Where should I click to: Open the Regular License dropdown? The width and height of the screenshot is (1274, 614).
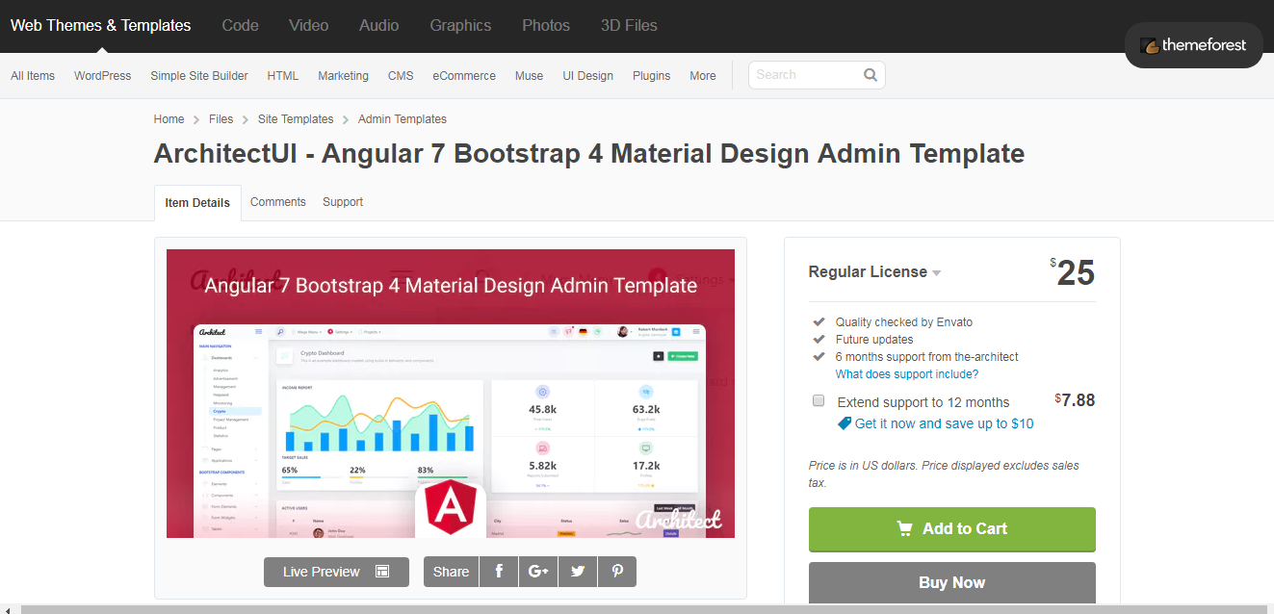coord(874,272)
